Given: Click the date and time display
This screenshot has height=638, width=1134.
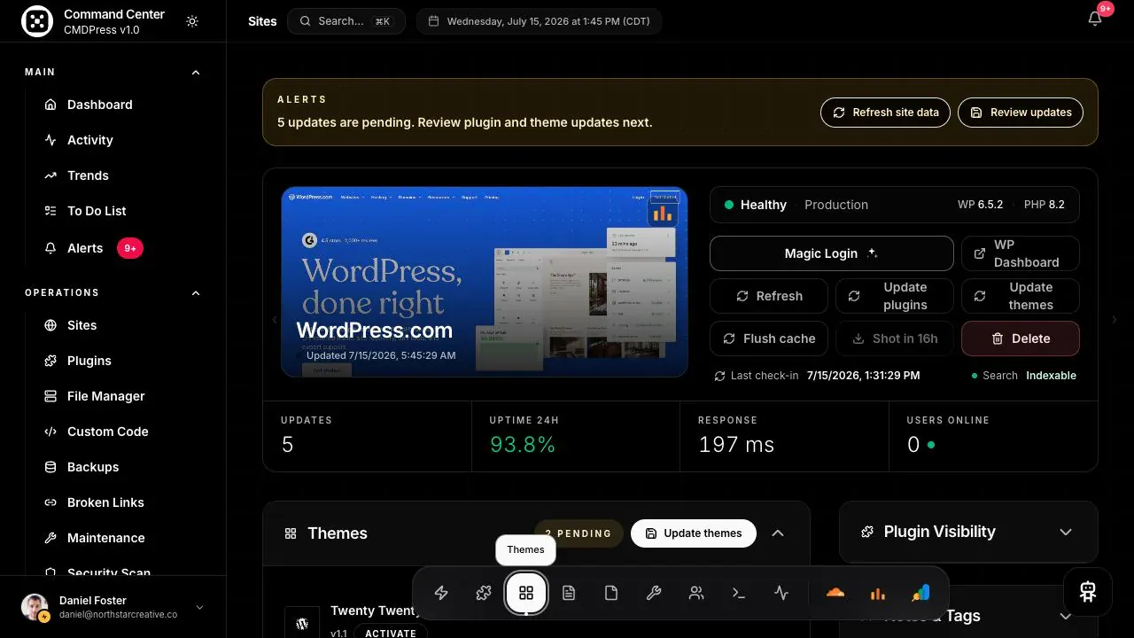Looking at the screenshot, I should click(539, 21).
